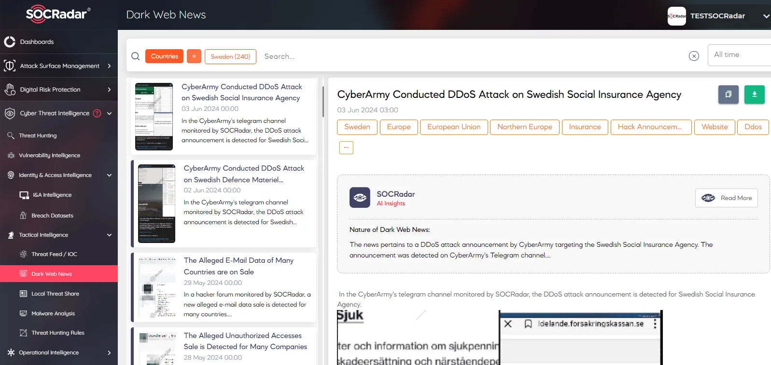Select the Hack Announcem... tag
The width and height of the screenshot is (771, 365).
651,127
